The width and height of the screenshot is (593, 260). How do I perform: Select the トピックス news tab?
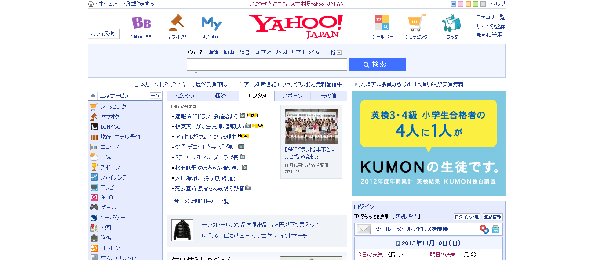point(185,96)
